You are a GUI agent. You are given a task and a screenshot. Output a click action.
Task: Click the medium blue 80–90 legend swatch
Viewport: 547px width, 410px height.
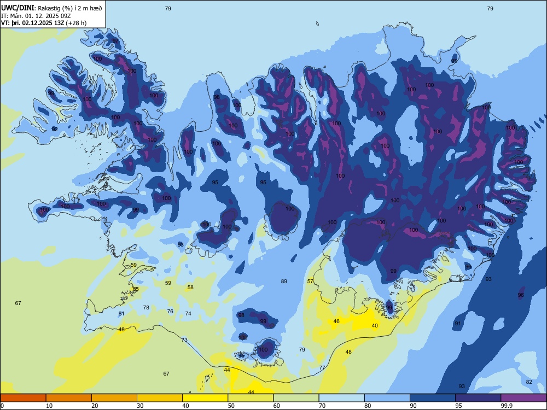coord(387,398)
